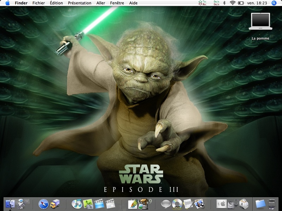Open the Finder menu

coord(21,3)
